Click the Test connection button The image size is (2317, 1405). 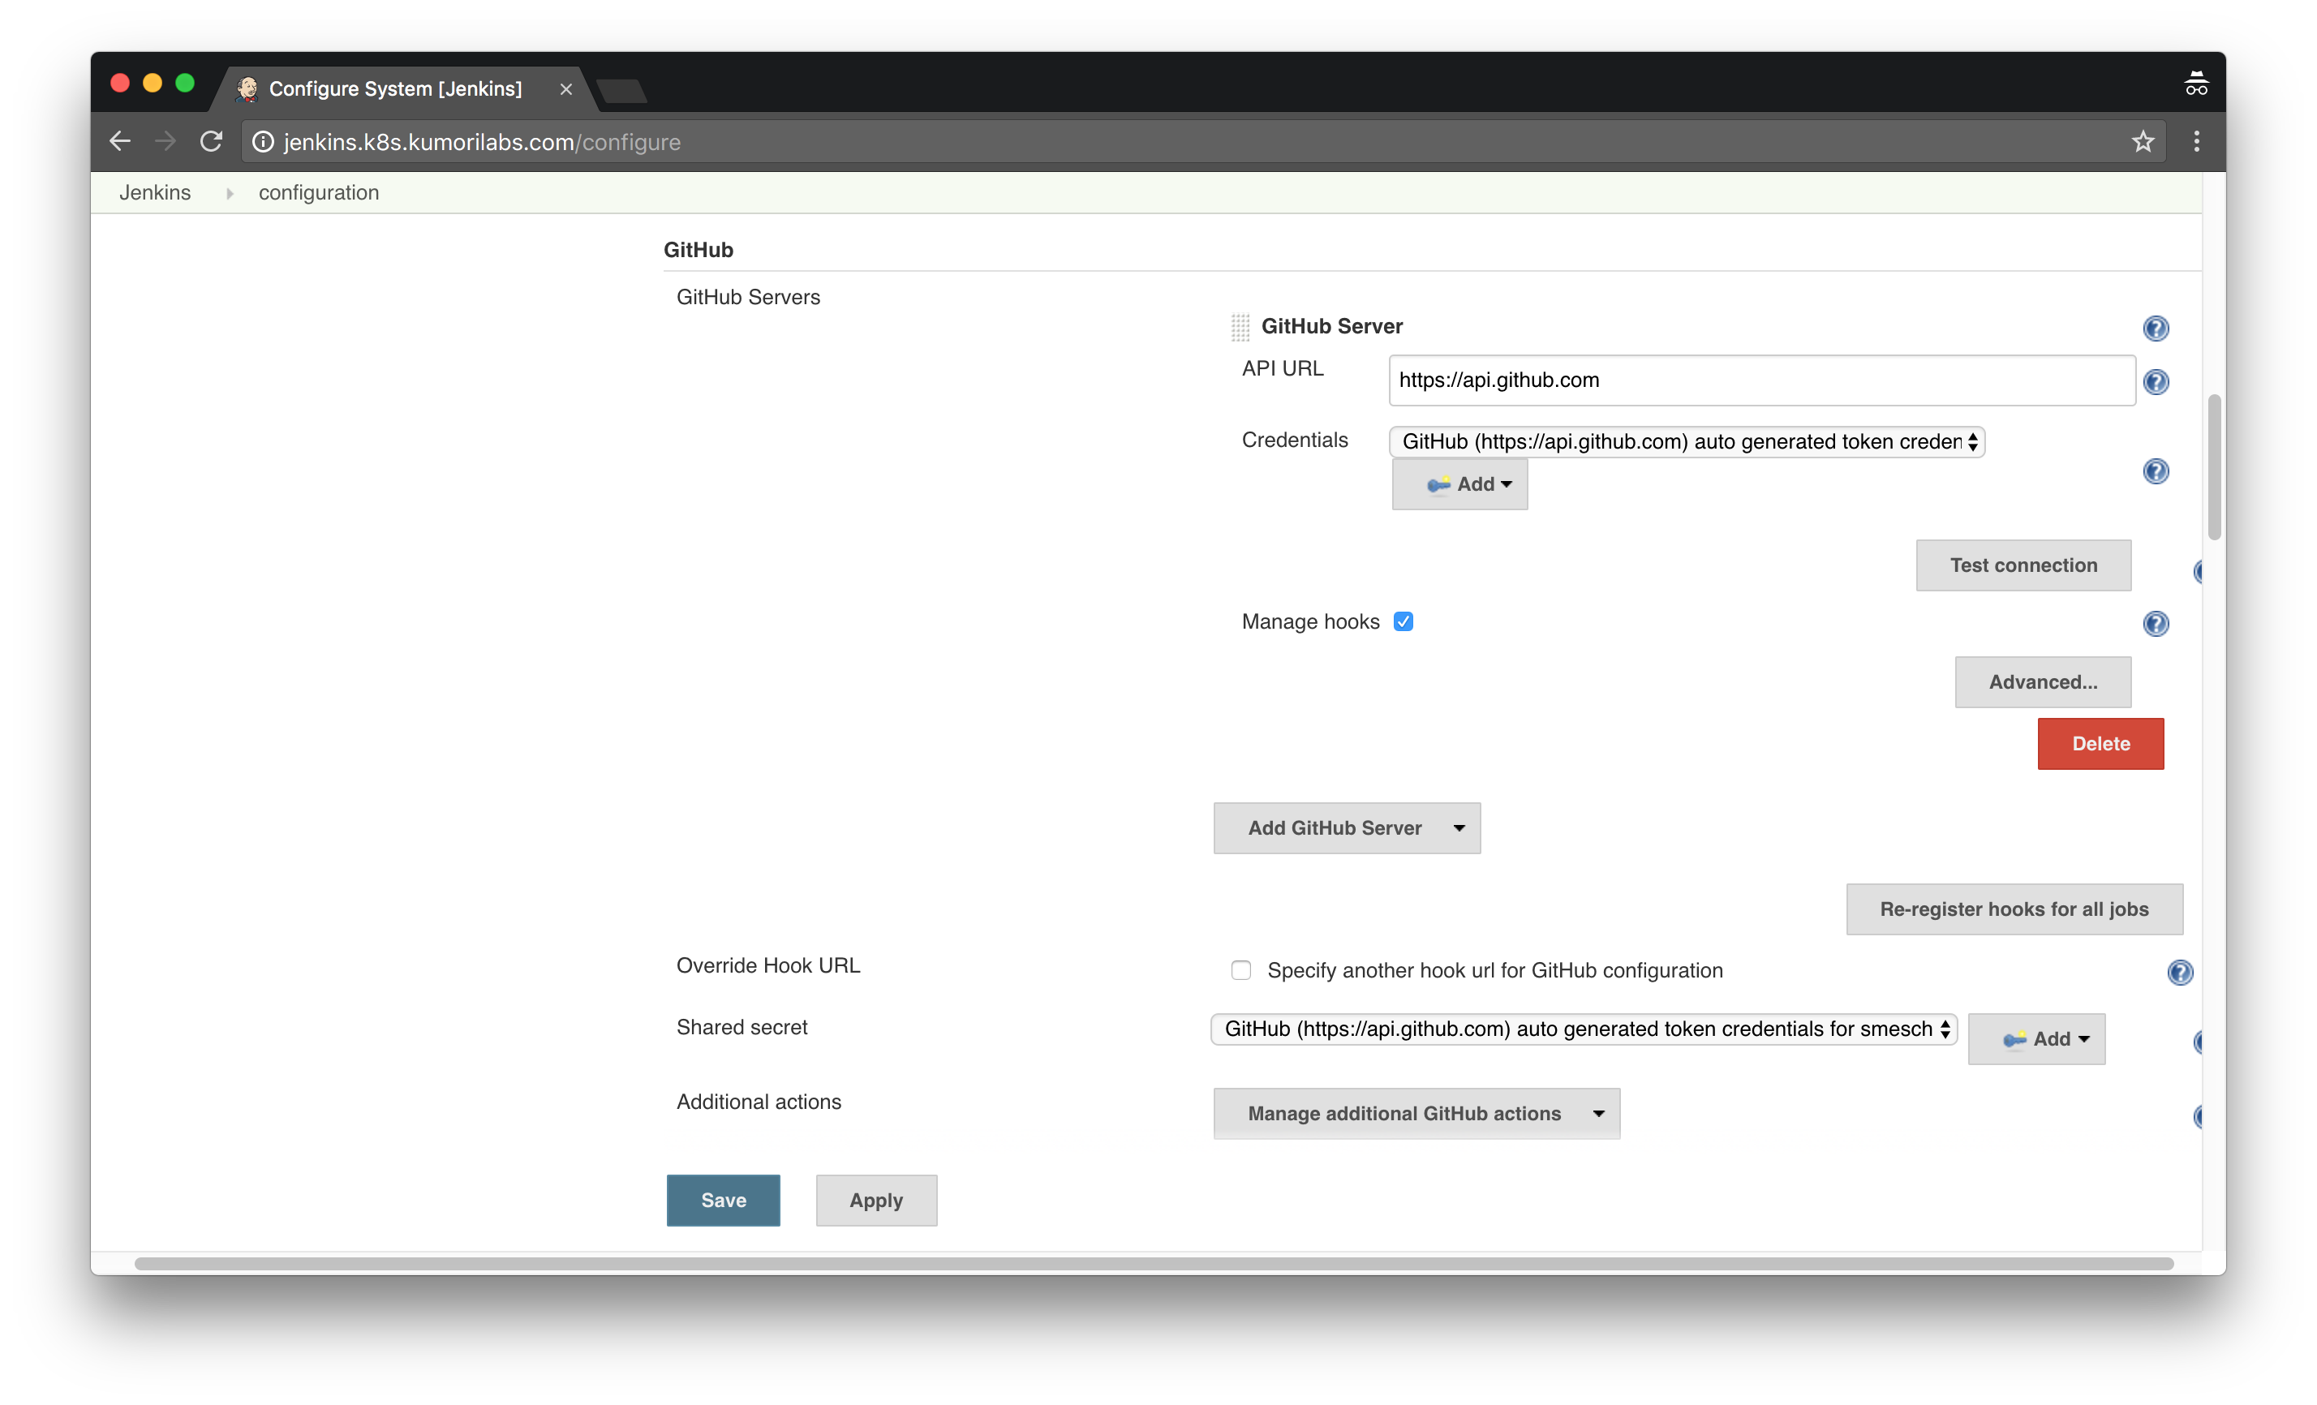pos(2023,565)
